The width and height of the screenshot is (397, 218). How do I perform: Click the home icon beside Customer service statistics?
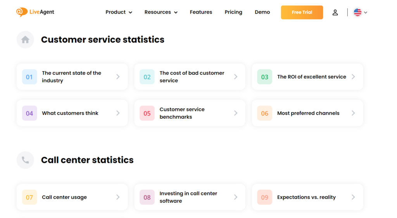25,40
